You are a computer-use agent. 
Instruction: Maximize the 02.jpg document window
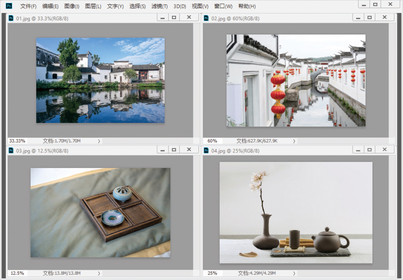pyautogui.click(x=369, y=17)
